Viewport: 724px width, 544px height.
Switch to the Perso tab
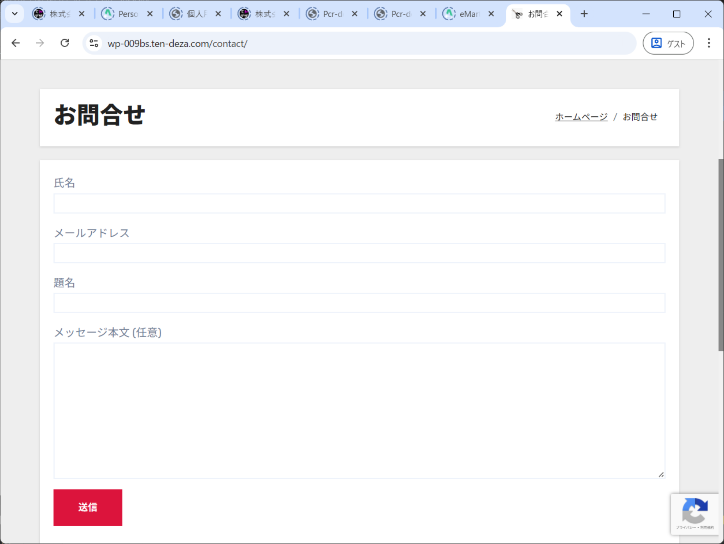pyautogui.click(x=123, y=14)
